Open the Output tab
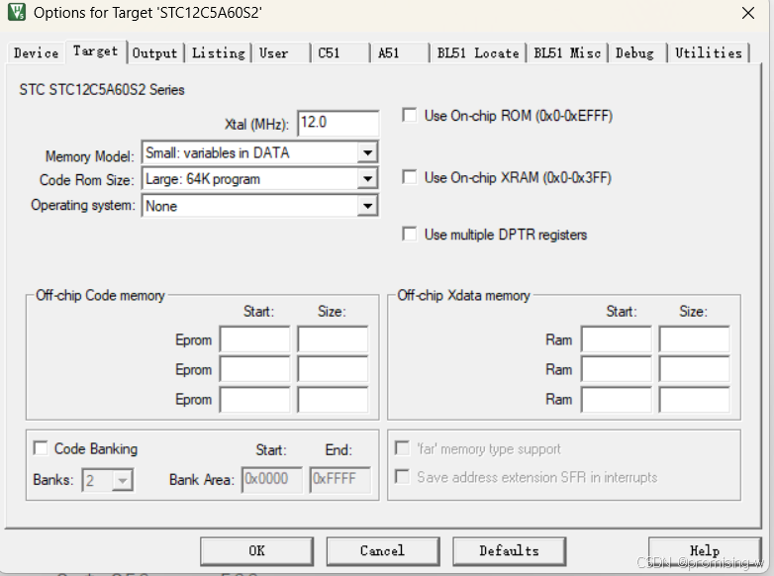 pyautogui.click(x=155, y=52)
